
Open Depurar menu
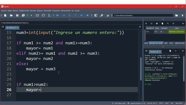tap(40, 11)
